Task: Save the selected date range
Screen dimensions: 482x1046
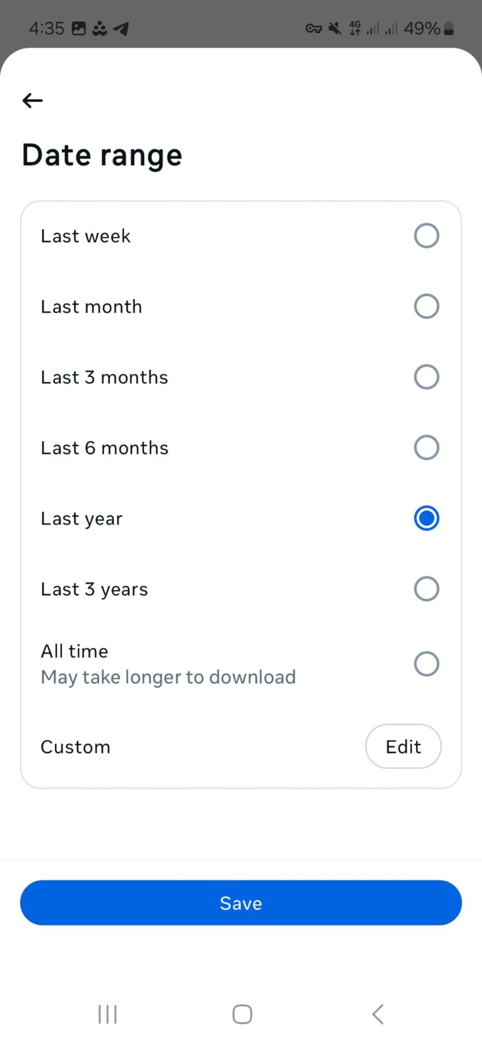Action: point(241,903)
